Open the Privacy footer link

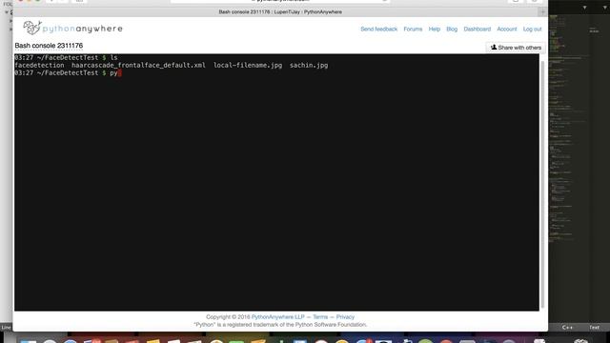tap(345, 317)
